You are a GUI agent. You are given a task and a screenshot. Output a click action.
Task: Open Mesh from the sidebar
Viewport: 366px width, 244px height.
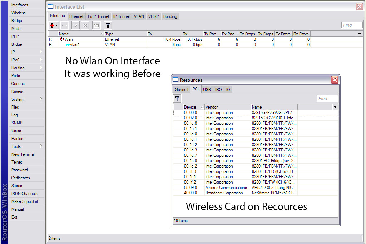click(26, 29)
